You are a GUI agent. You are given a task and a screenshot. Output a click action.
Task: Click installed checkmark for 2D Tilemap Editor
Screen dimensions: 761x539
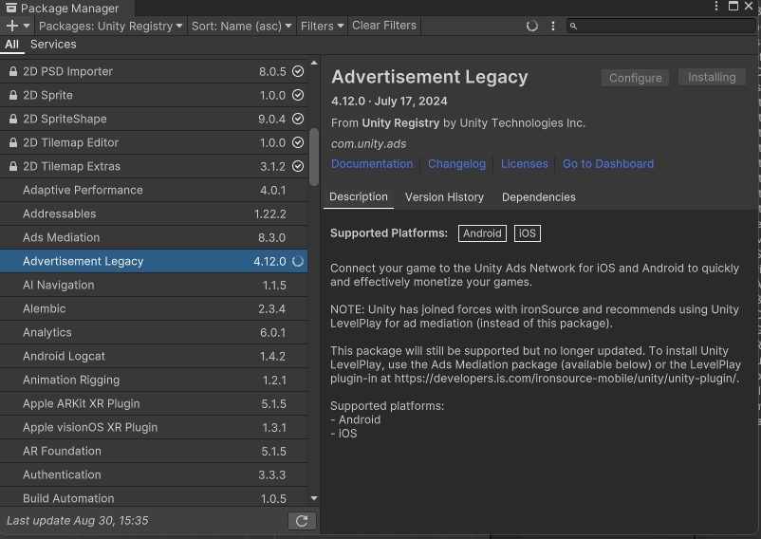point(298,142)
